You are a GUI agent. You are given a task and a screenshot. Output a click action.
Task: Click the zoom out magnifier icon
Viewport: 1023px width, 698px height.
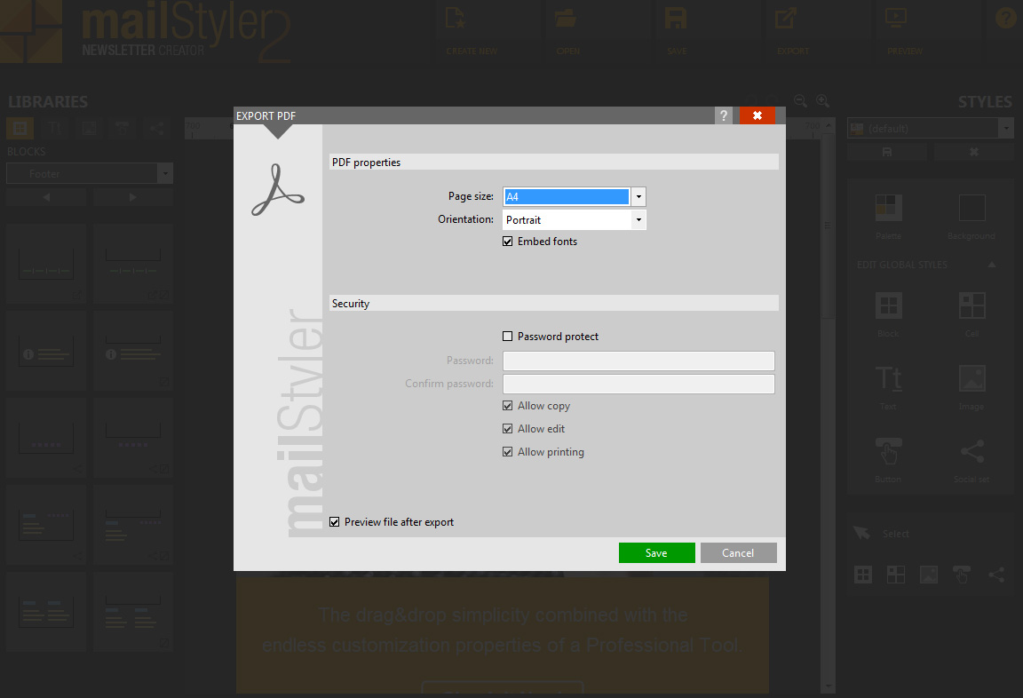[800, 101]
